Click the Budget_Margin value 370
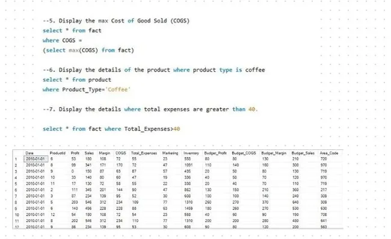This screenshot has height=239, width=391. coord(265,202)
